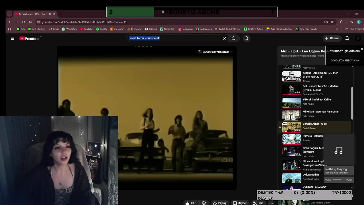This screenshot has width=364, height=205.
Task: Open more actions three-dot menu below video
Action: pos(271,203)
